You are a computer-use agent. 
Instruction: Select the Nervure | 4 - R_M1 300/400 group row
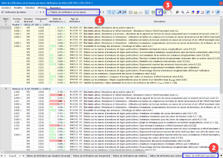pyautogui.click(x=116, y=89)
